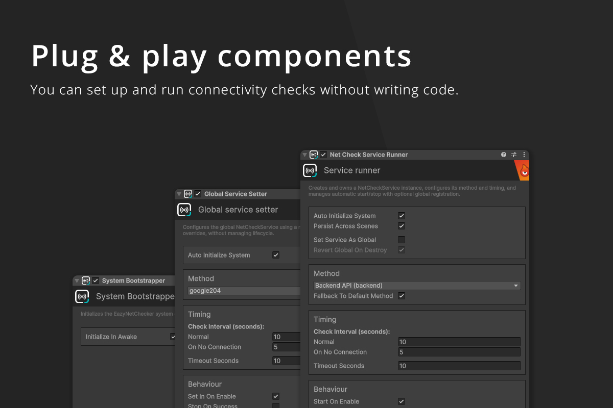Click the Global Service Setter header title
Screen dimensions: 613x408
235,194
